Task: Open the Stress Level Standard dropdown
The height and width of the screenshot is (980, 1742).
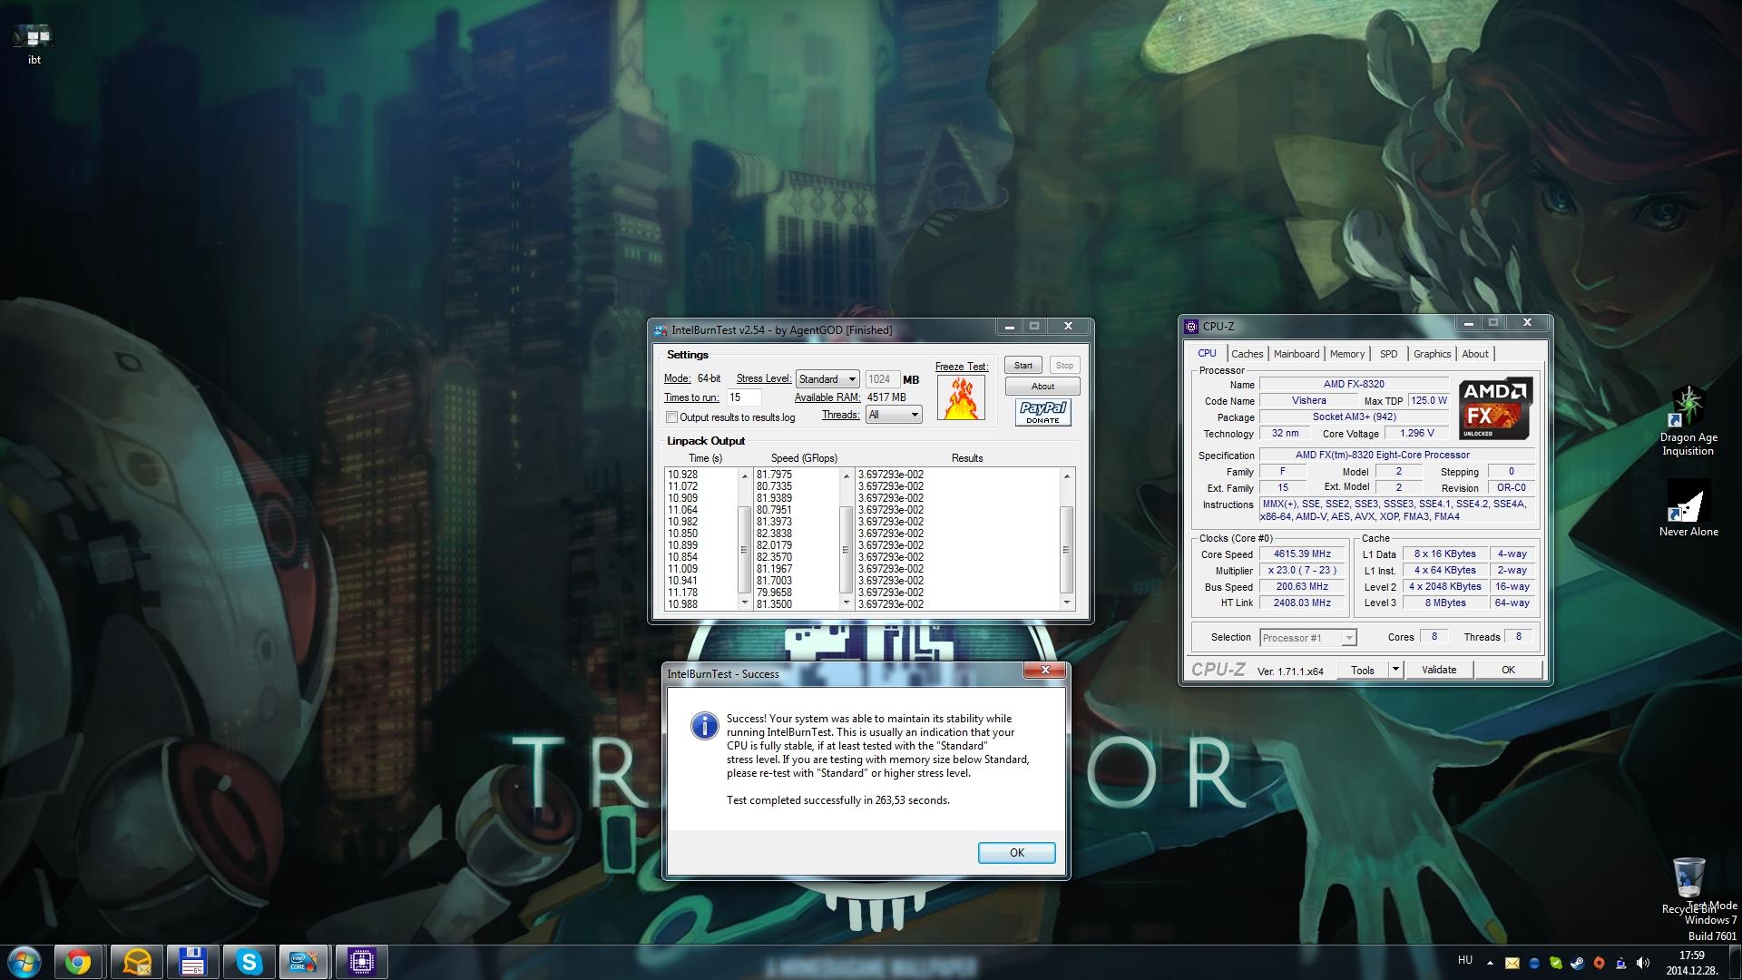Action: tap(827, 379)
